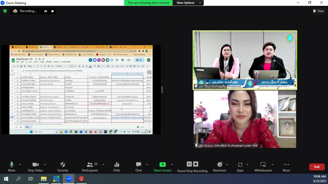The image size is (328, 184).
Task: Click the green encryption shield icon
Action: (5, 11)
